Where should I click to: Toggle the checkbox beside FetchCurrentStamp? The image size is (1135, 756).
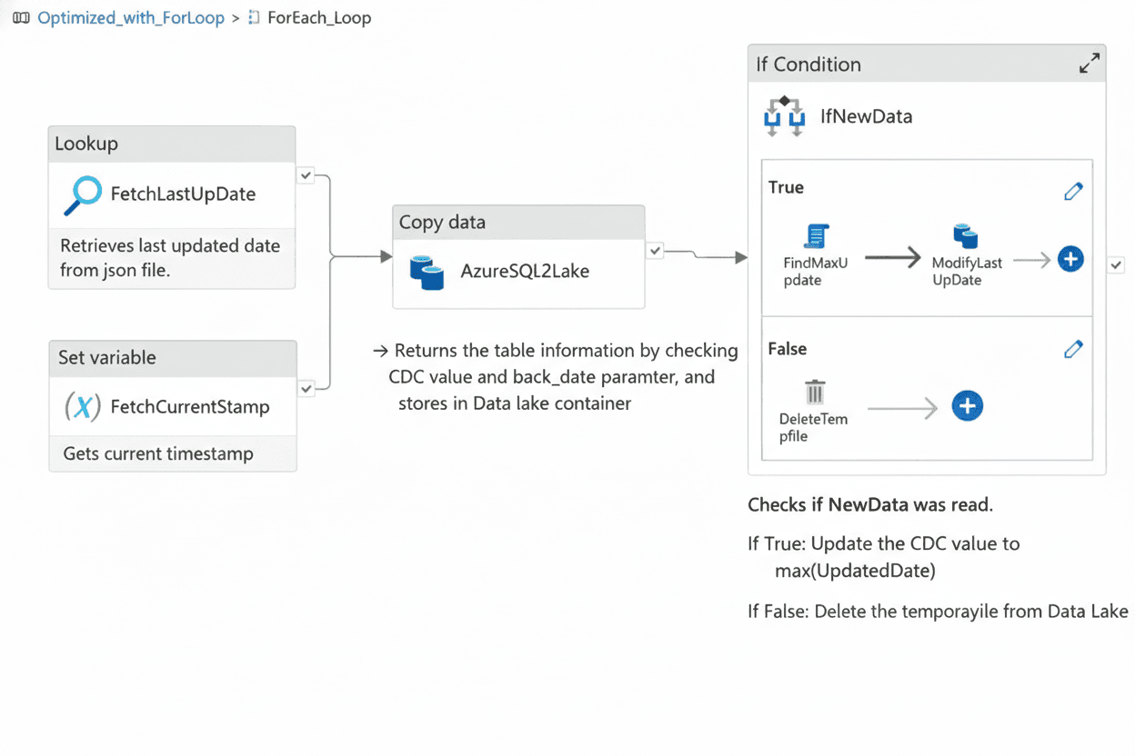[x=306, y=388]
